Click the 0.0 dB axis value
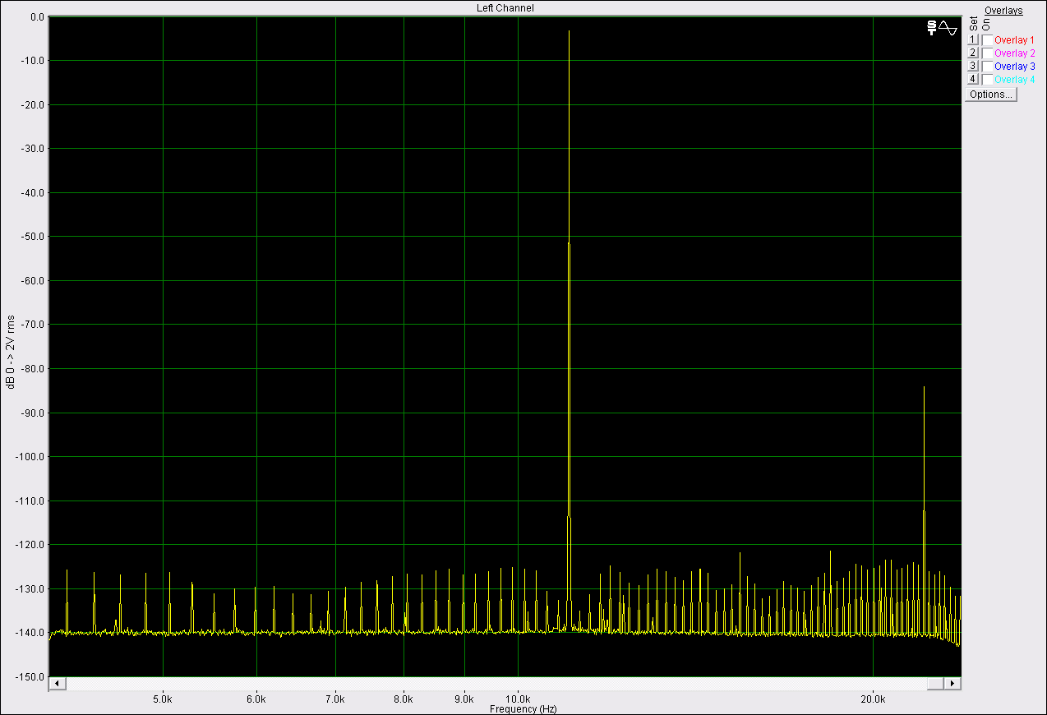Image resolution: width=1047 pixels, height=715 pixels. point(38,16)
